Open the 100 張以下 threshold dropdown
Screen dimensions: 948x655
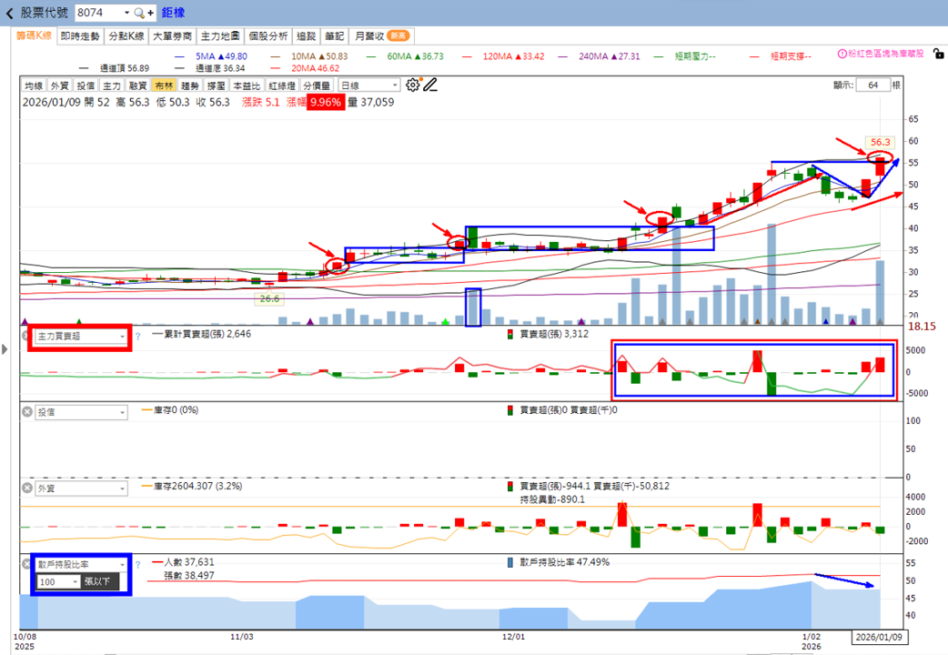[x=58, y=582]
